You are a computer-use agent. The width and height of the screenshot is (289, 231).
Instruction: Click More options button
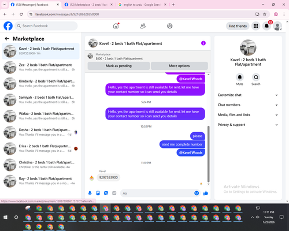coord(179,66)
